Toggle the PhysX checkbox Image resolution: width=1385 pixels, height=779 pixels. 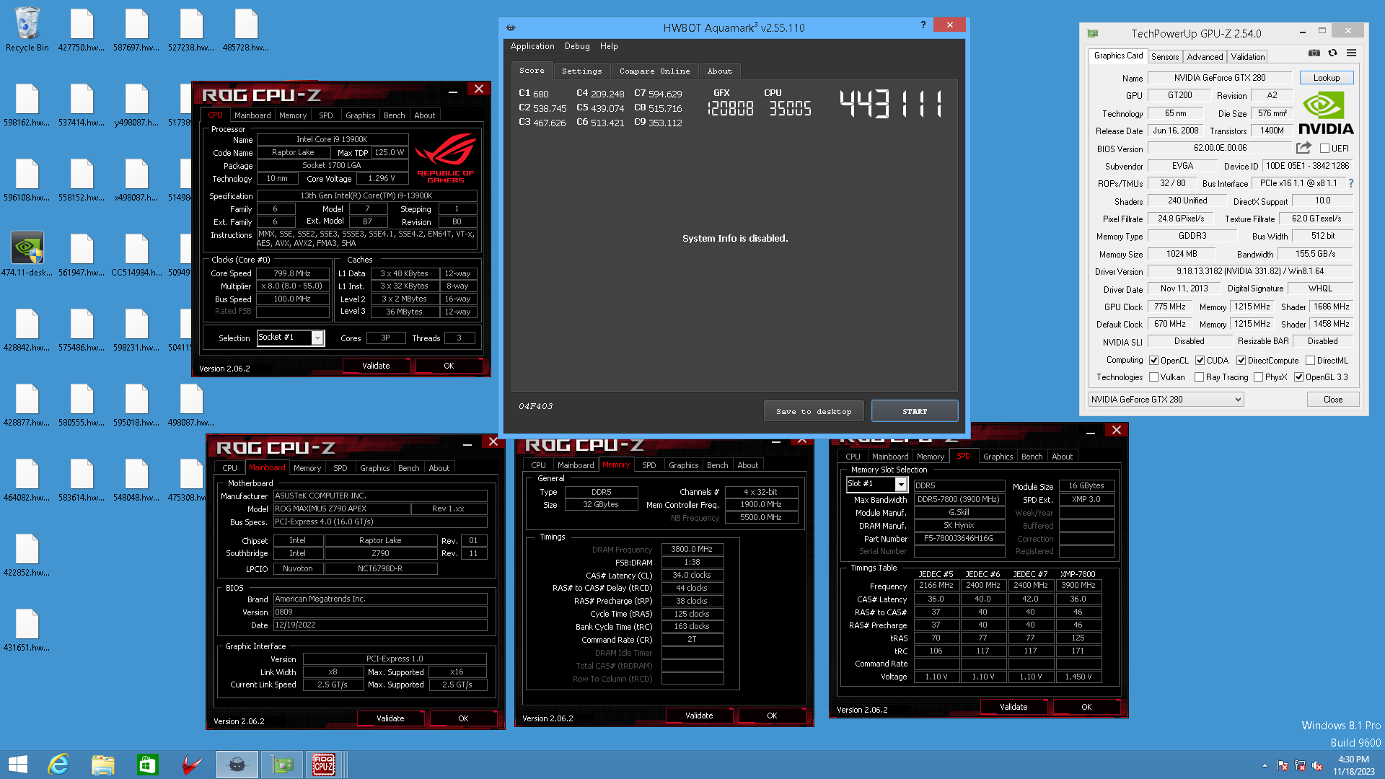tap(1258, 377)
